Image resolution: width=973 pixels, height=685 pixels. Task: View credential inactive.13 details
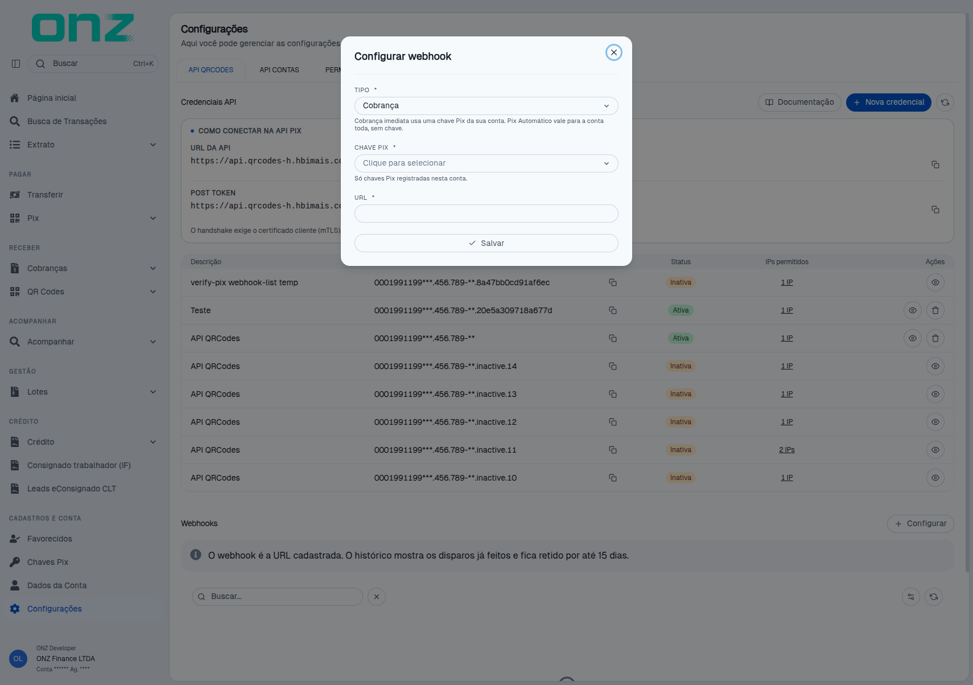(x=935, y=394)
